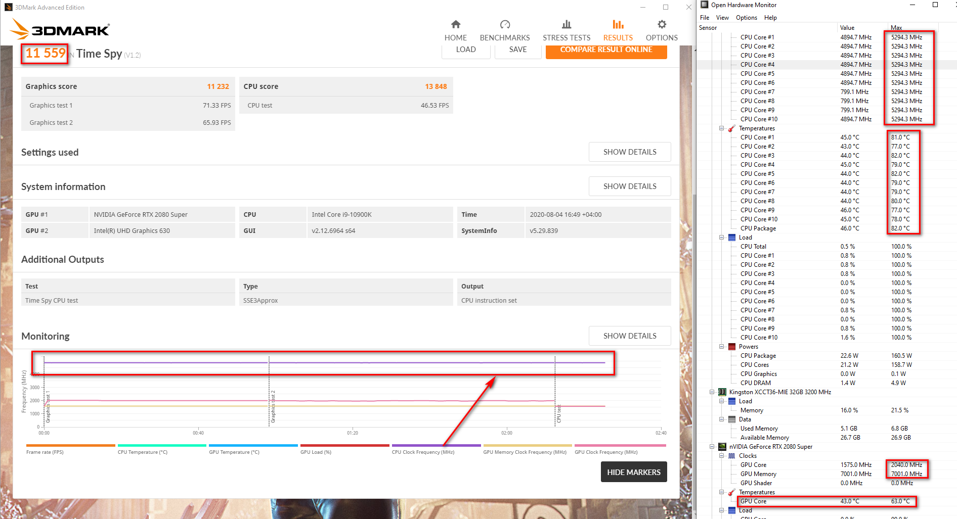The image size is (957, 519).
Task: Click the Kingston memory chip icon
Action: coord(722,392)
